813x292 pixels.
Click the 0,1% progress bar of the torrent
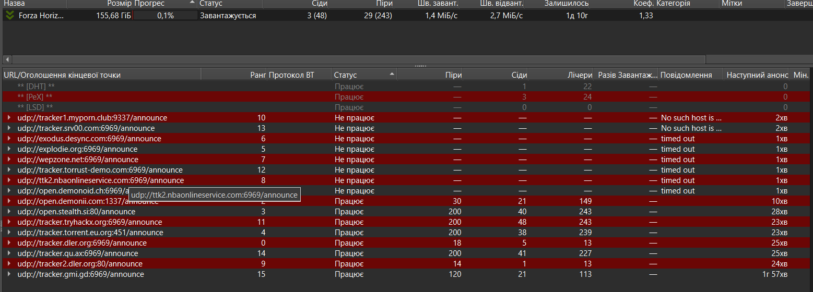pyautogui.click(x=165, y=16)
